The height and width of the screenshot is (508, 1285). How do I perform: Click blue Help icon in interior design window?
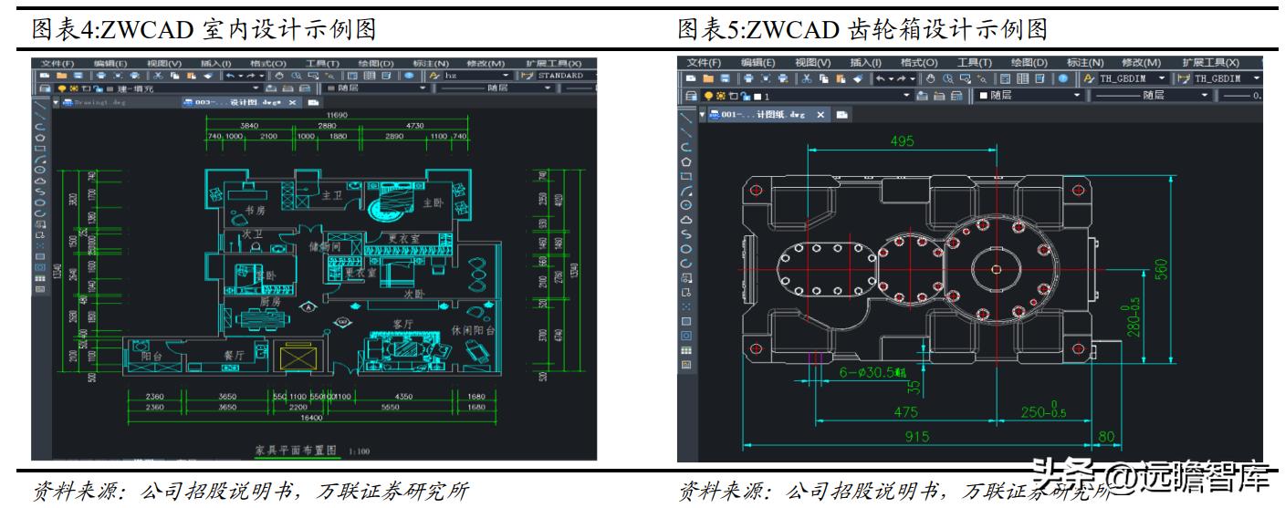point(409,76)
